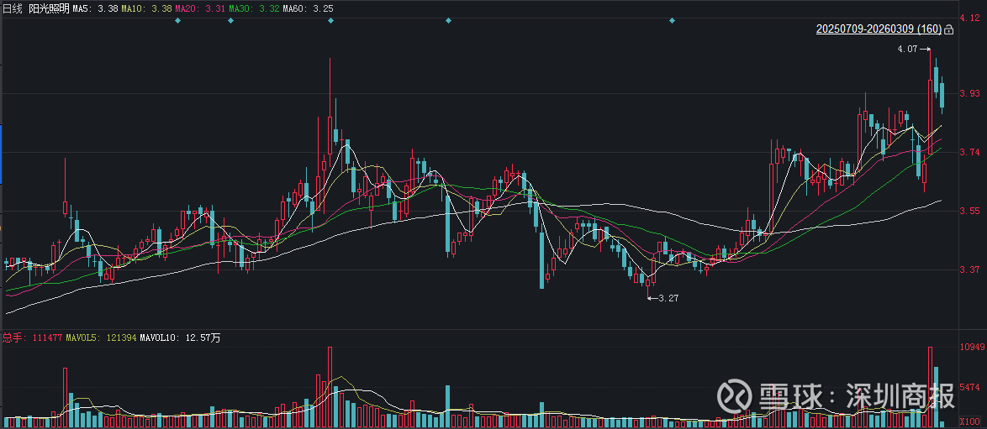Viewport: 987px width, 429px height.
Task: Click the diamond marker above the tallest red candle
Action: pyautogui.click(x=330, y=21)
